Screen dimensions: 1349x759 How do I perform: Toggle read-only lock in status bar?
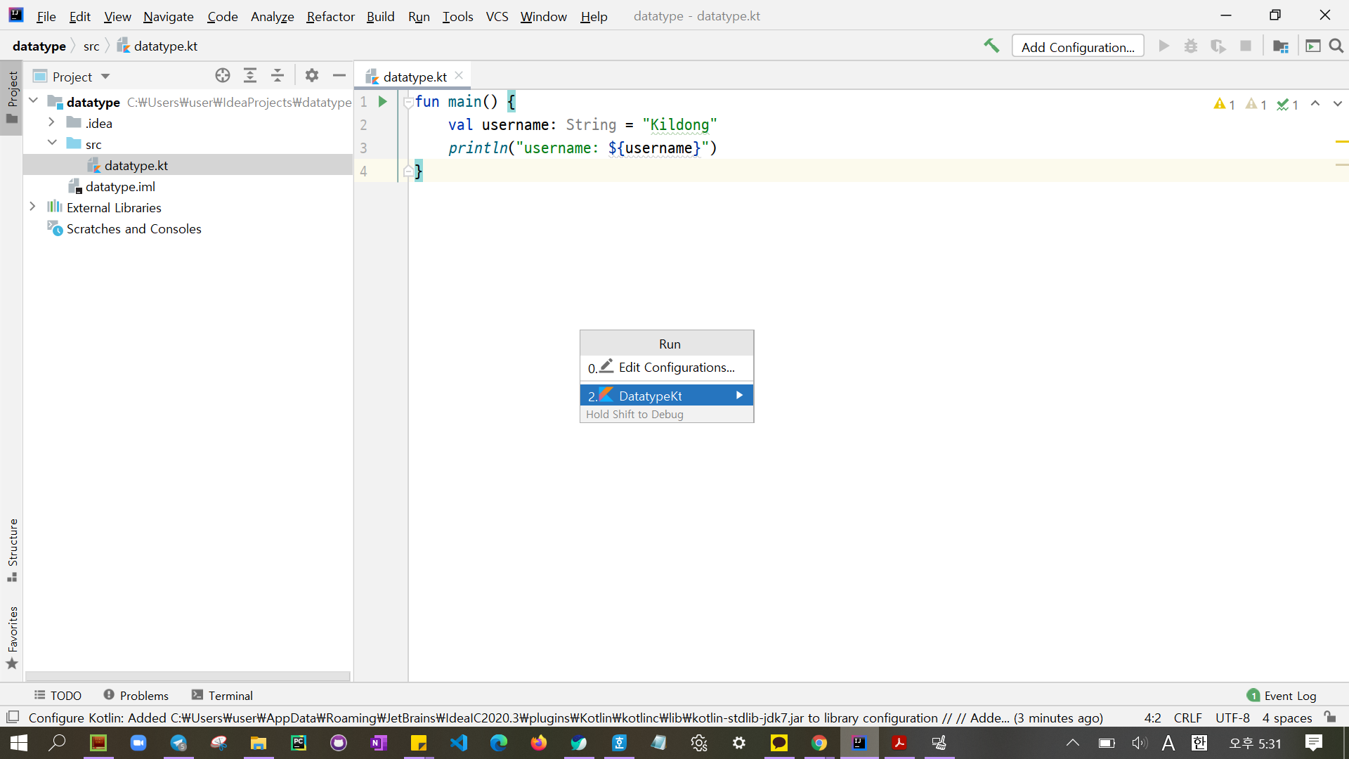click(1330, 717)
